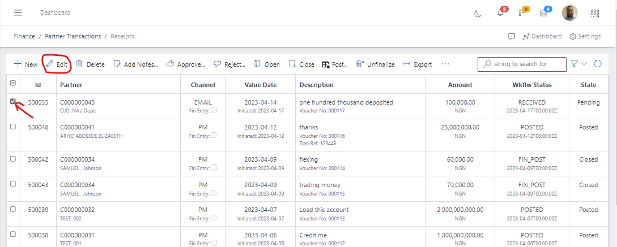617x247 pixels.
Task: Click the Edit toolbar button
Action: [57, 64]
